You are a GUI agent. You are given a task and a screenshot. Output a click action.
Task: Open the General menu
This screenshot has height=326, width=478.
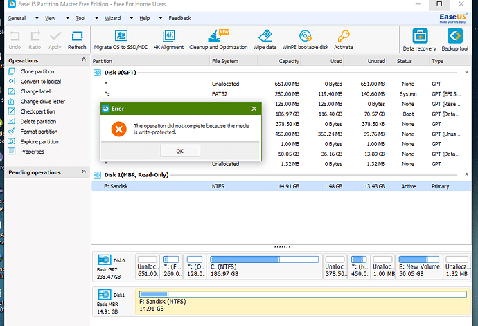(17, 18)
